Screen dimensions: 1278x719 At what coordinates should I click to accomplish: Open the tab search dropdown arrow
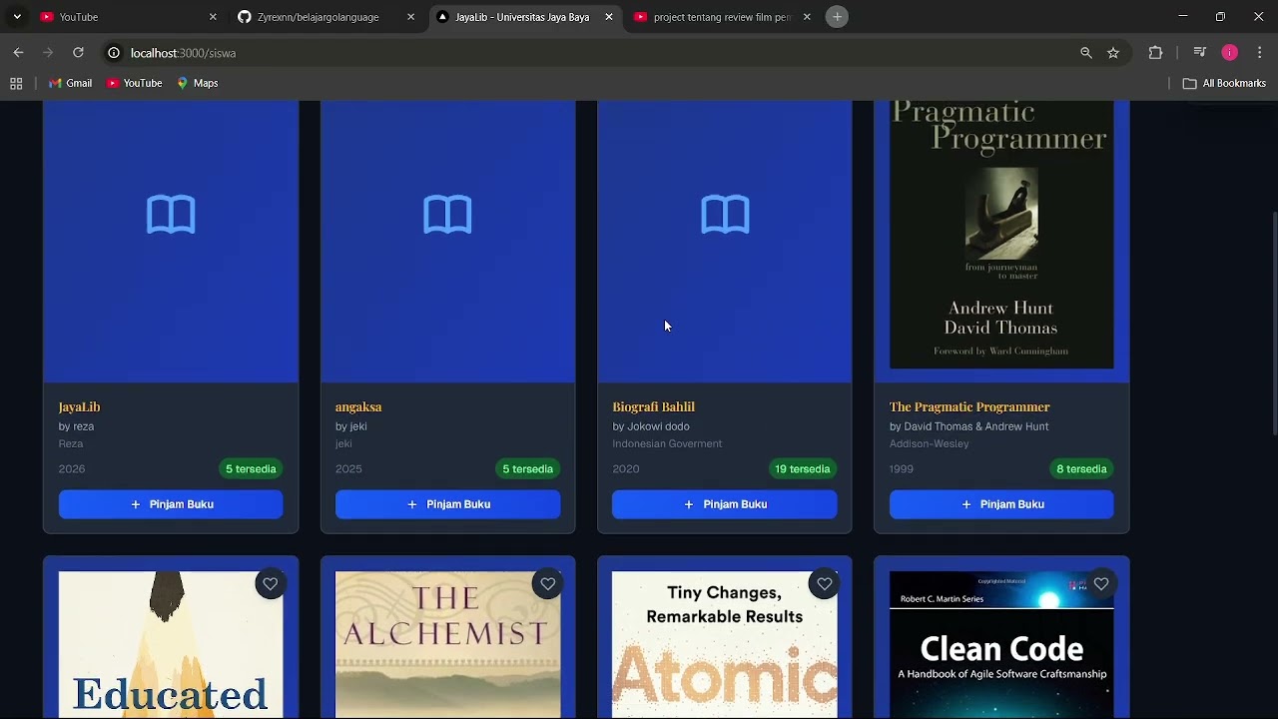[x=17, y=17]
